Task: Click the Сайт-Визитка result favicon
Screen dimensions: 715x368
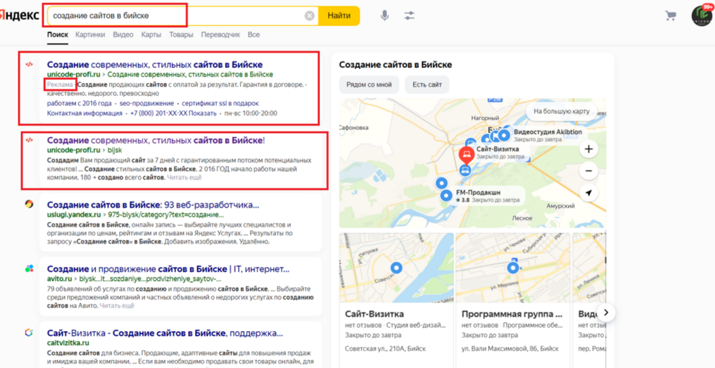Action: point(29,333)
